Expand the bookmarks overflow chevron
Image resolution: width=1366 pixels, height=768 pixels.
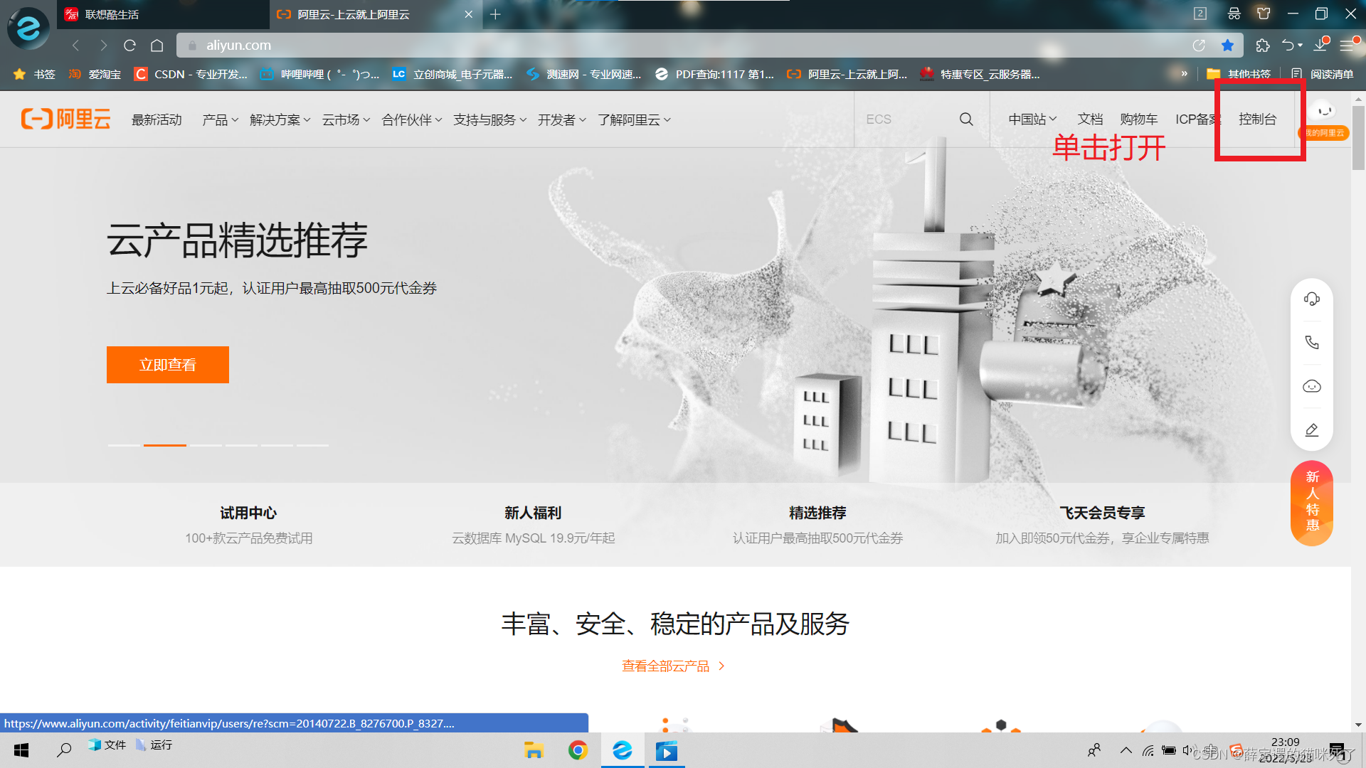coord(1184,73)
